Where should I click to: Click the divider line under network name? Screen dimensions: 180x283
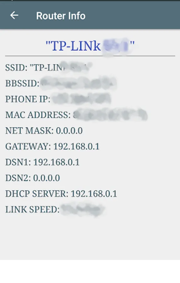pos(90,56)
